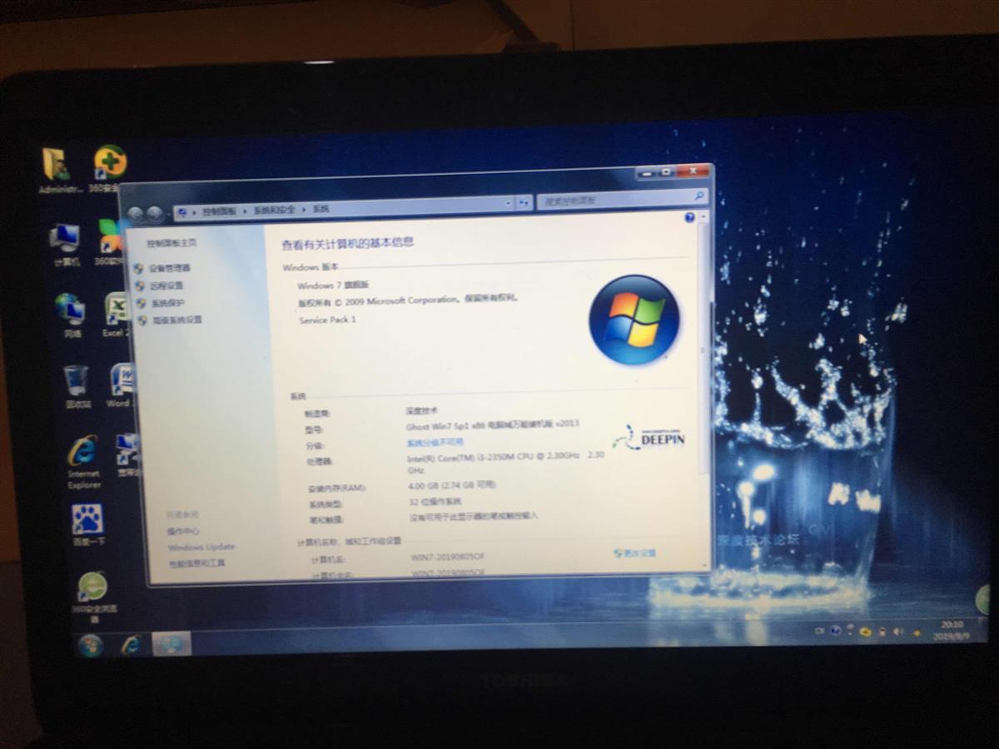Click the volume icon in system tray

[897, 632]
